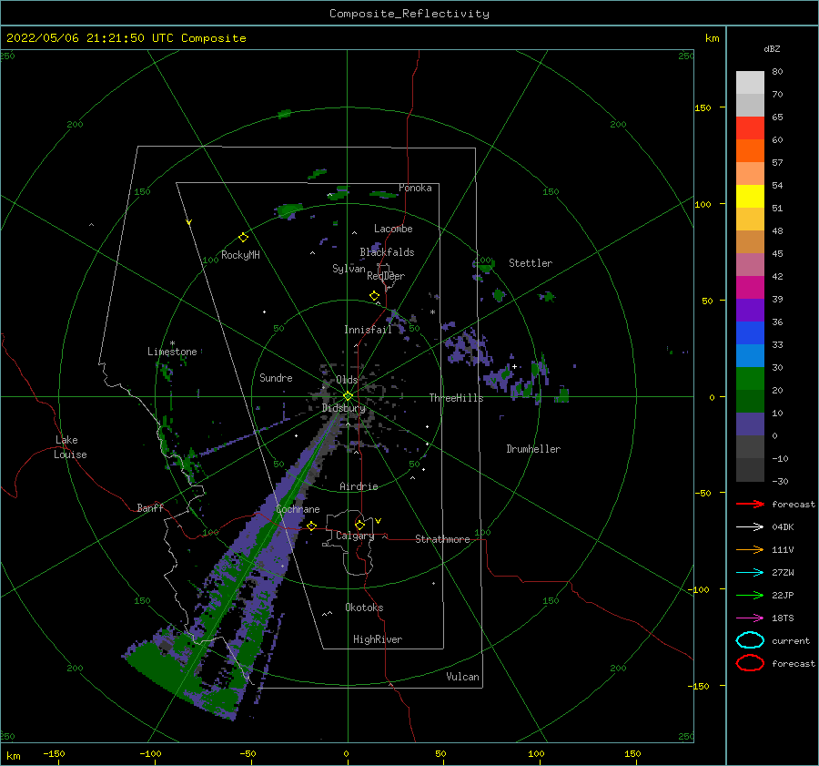Select the yellow diamond marker below Cochrane
Viewport: 819px width, 766px height.
(312, 526)
